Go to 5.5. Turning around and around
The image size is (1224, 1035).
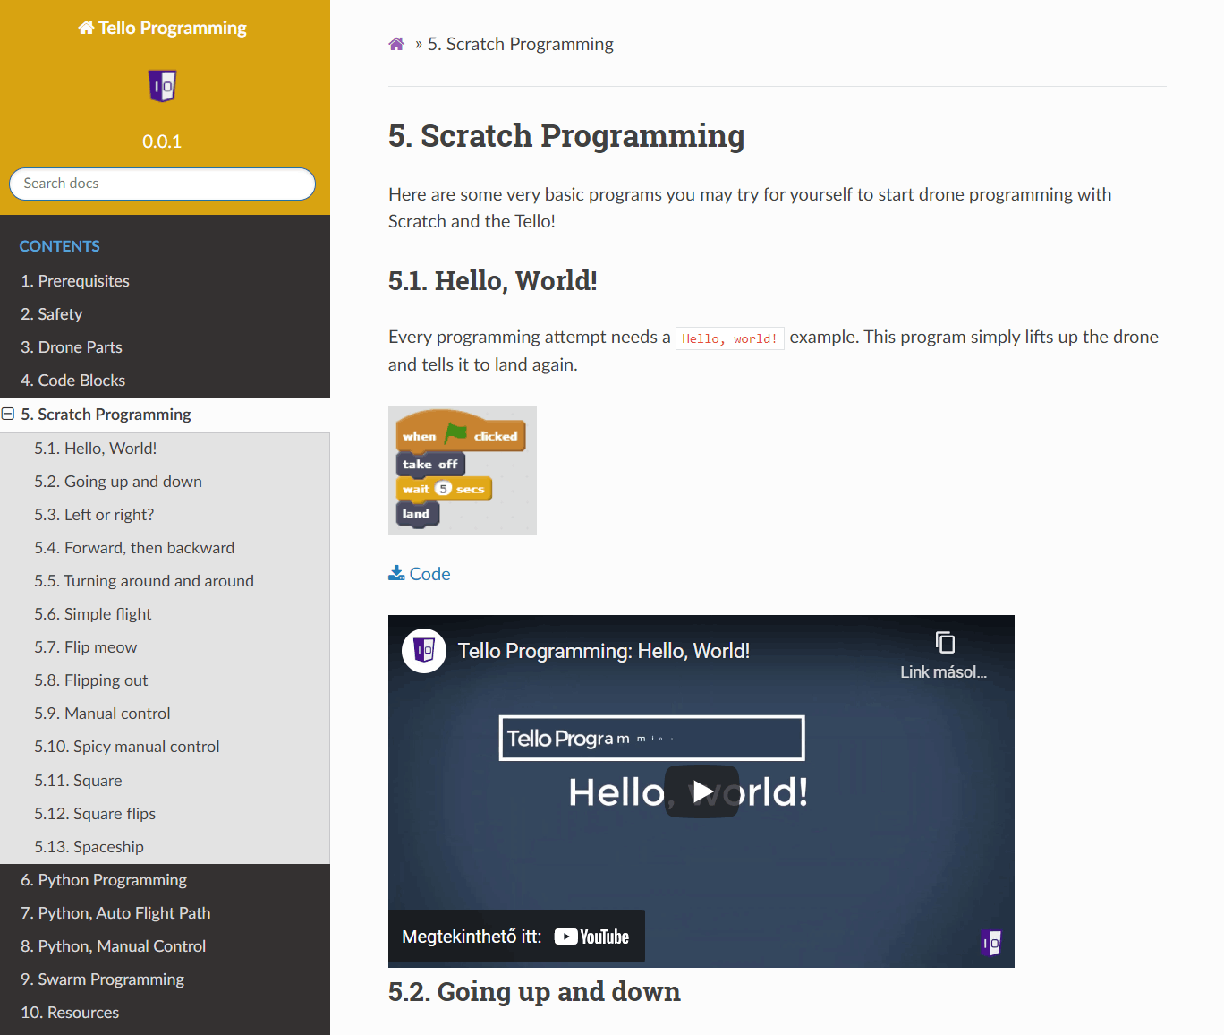point(165,581)
